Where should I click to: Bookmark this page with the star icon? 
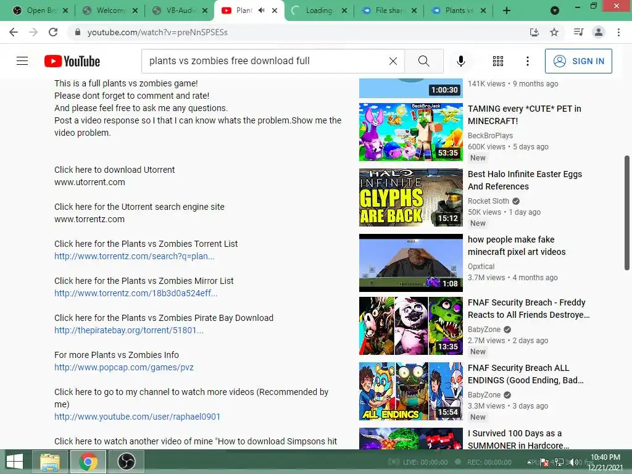click(554, 32)
